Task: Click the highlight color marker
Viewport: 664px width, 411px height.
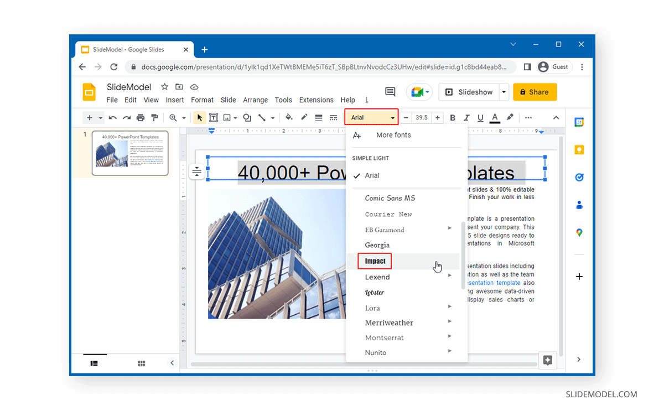Action: [x=510, y=117]
